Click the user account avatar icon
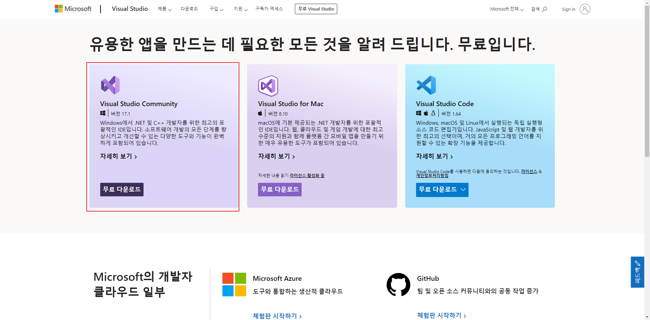 [585, 9]
